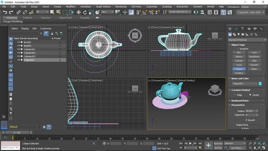The height and width of the screenshot is (151, 268).
Task: Activate the Select and Rotate tool
Action: pyautogui.click(x=85, y=12)
